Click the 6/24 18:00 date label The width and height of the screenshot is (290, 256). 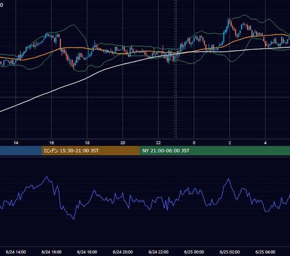tap(87, 252)
